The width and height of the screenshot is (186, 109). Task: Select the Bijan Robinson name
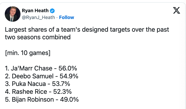pos(33,100)
